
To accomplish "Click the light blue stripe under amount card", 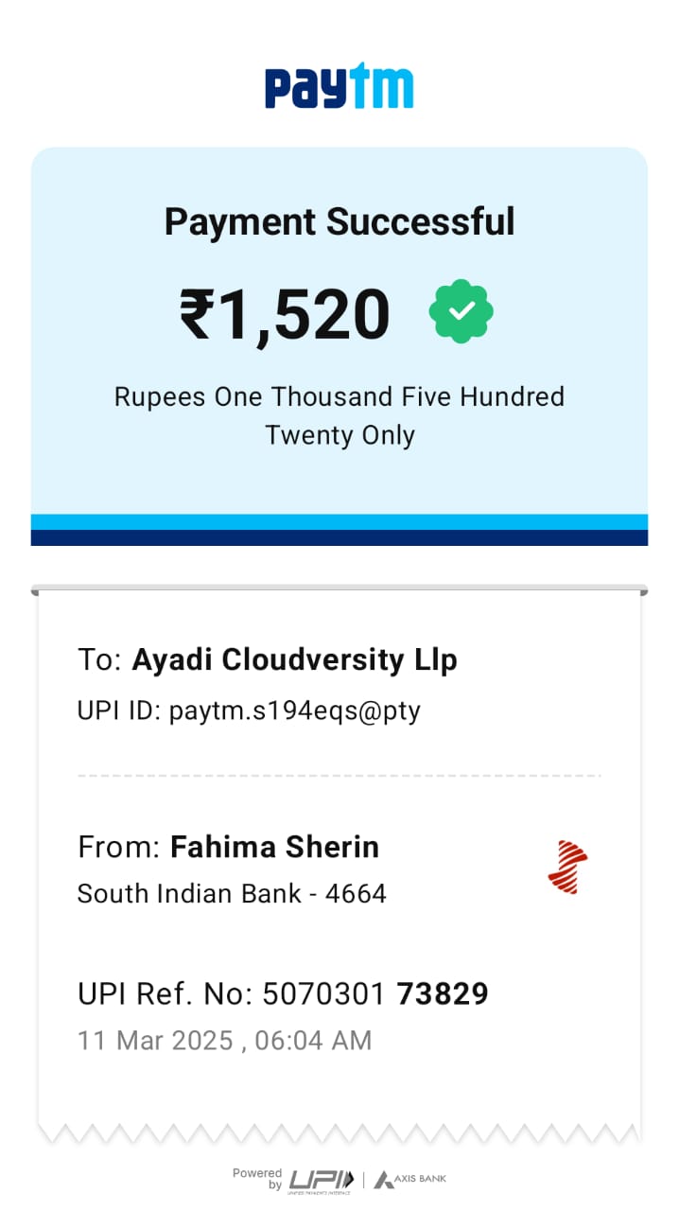I will tap(339, 522).
